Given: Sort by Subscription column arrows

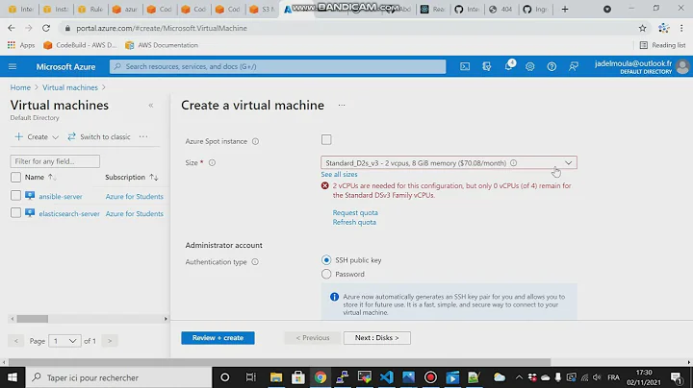Looking at the screenshot, I should tap(154, 178).
